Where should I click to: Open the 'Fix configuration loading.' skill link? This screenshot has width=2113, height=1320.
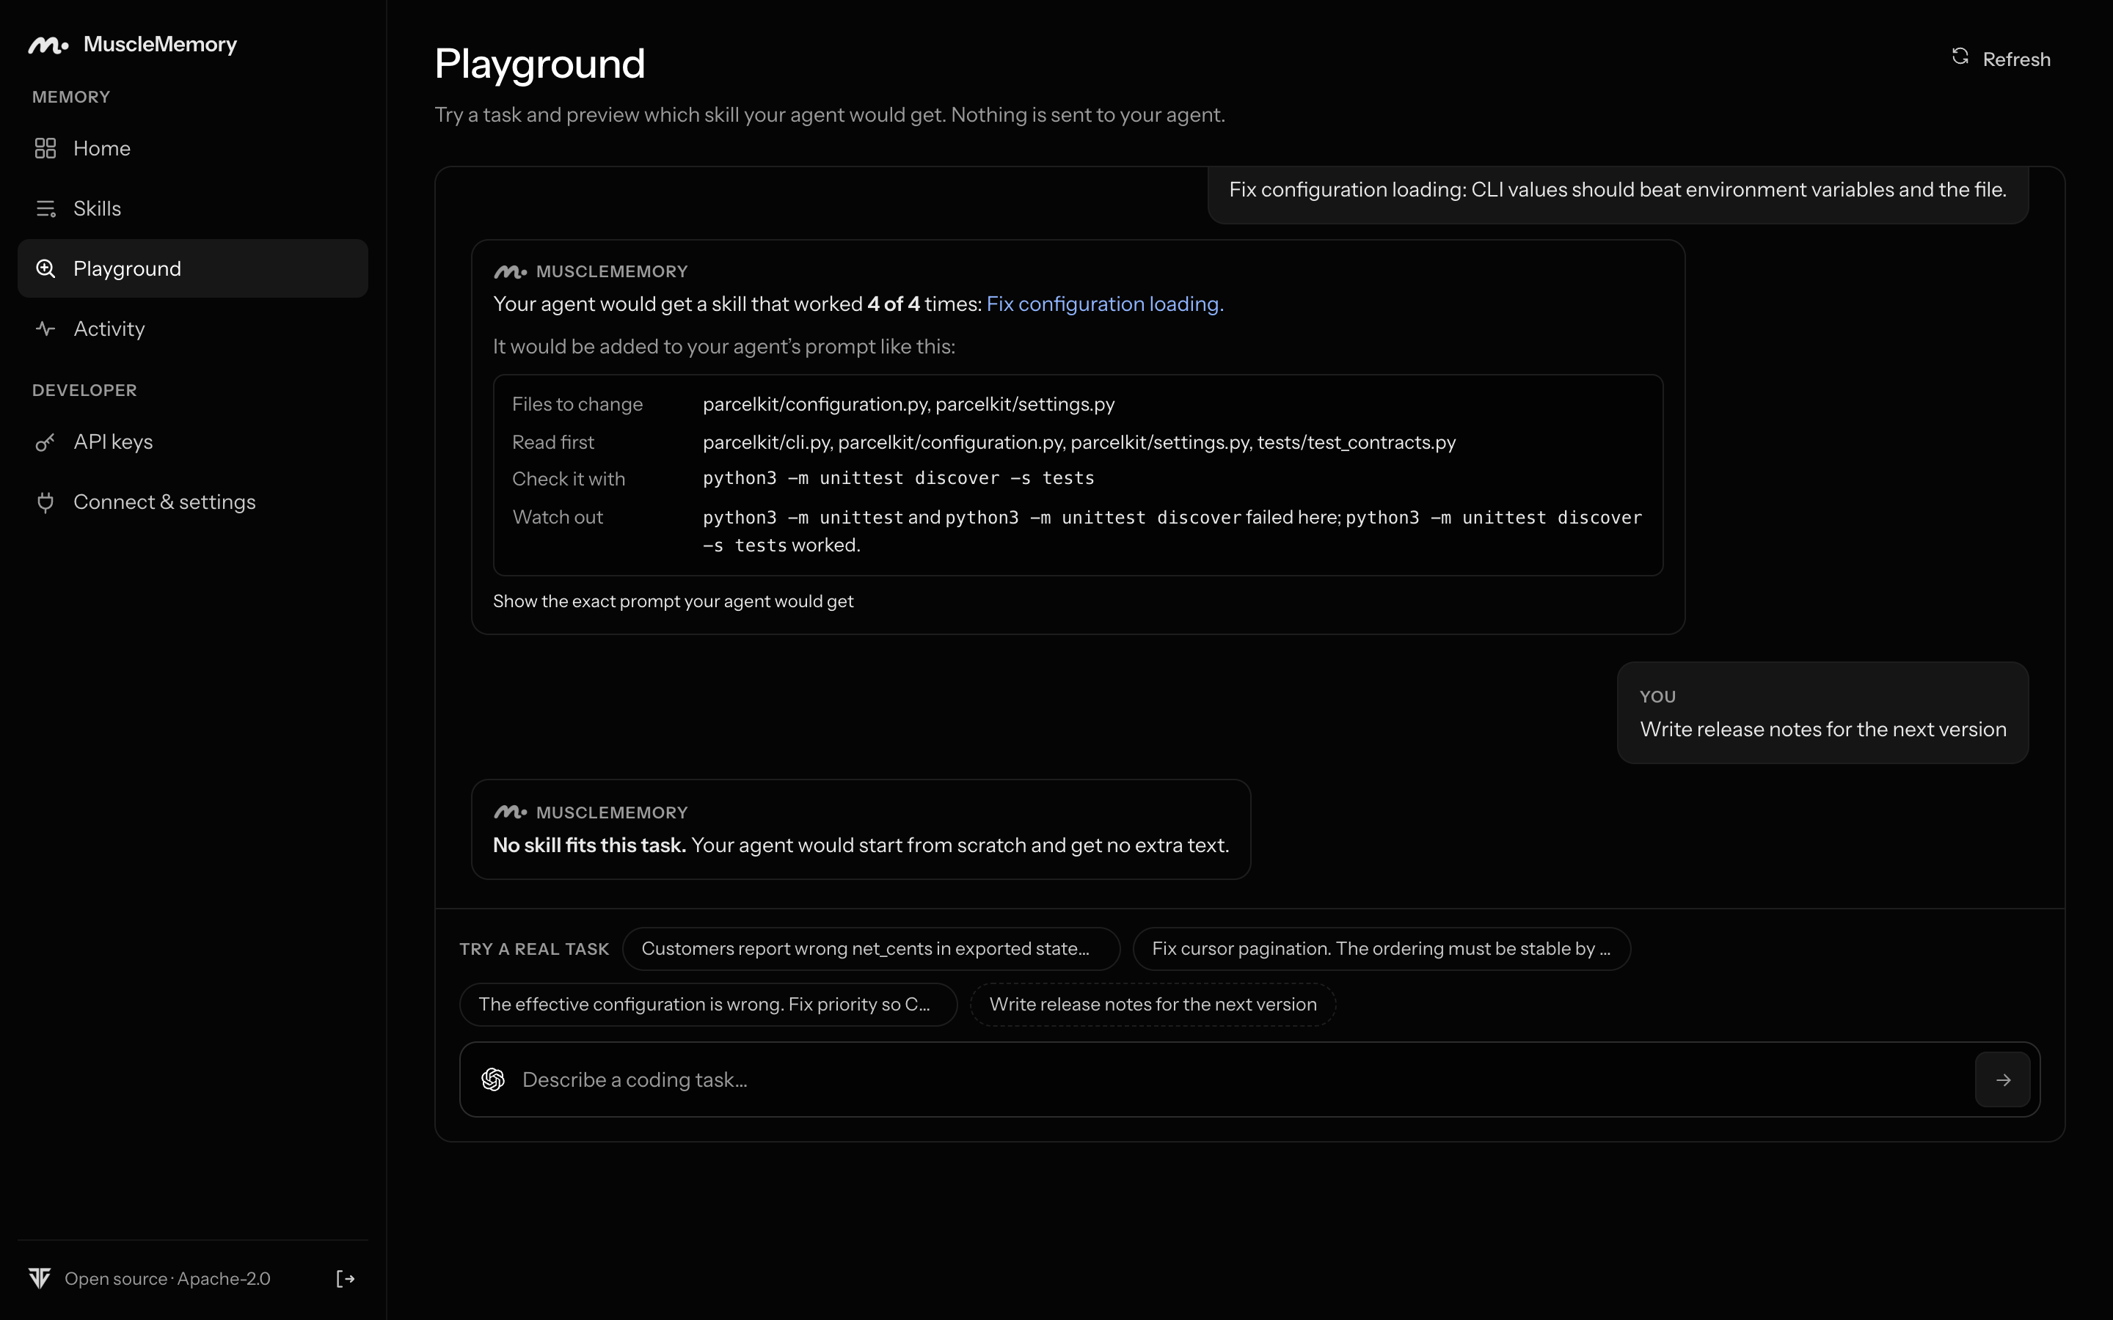1104,304
